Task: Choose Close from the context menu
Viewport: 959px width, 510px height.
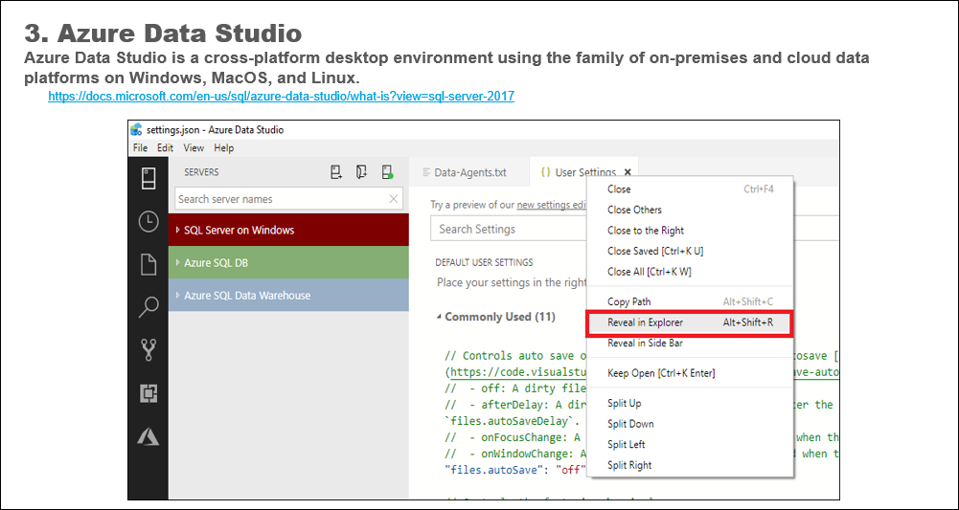Action: pyautogui.click(x=690, y=189)
